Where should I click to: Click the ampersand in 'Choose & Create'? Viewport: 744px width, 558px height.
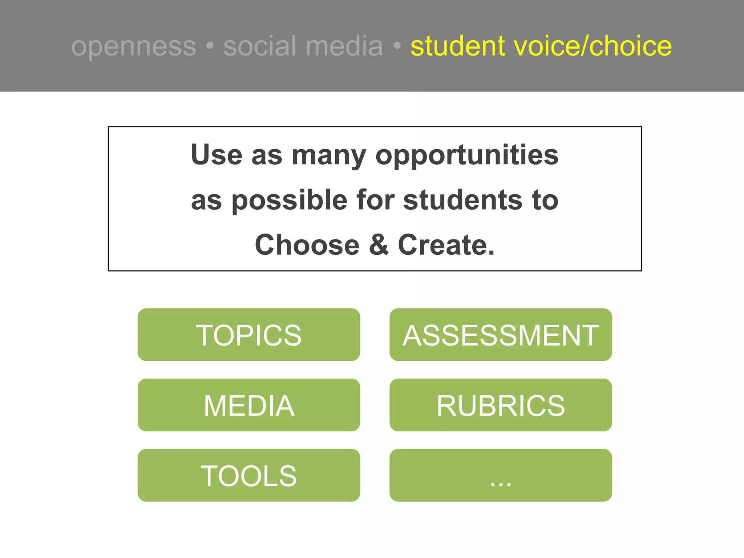[x=379, y=244]
